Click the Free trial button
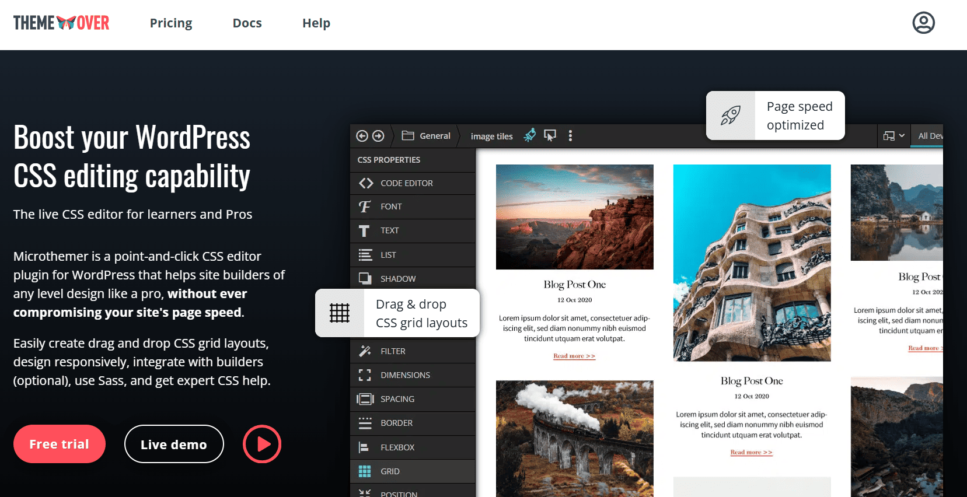The image size is (967, 497). (60, 444)
